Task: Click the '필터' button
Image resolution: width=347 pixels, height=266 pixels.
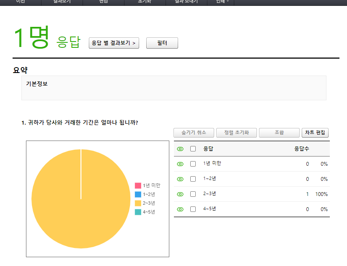Action: (162, 43)
